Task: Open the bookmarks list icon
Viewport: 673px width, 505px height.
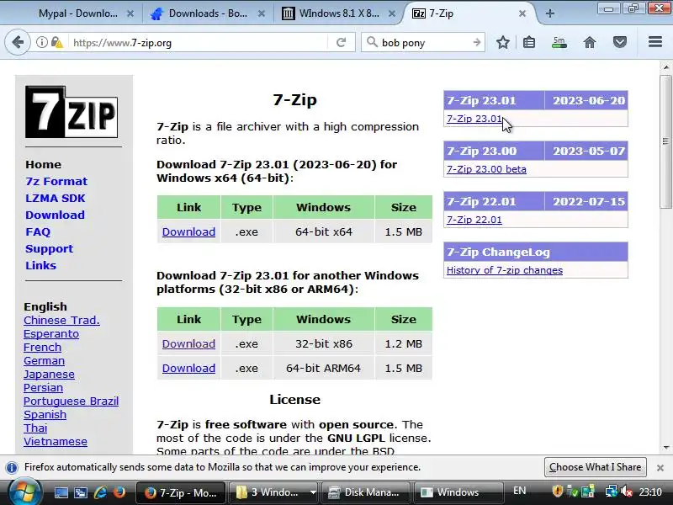Action: pos(529,42)
